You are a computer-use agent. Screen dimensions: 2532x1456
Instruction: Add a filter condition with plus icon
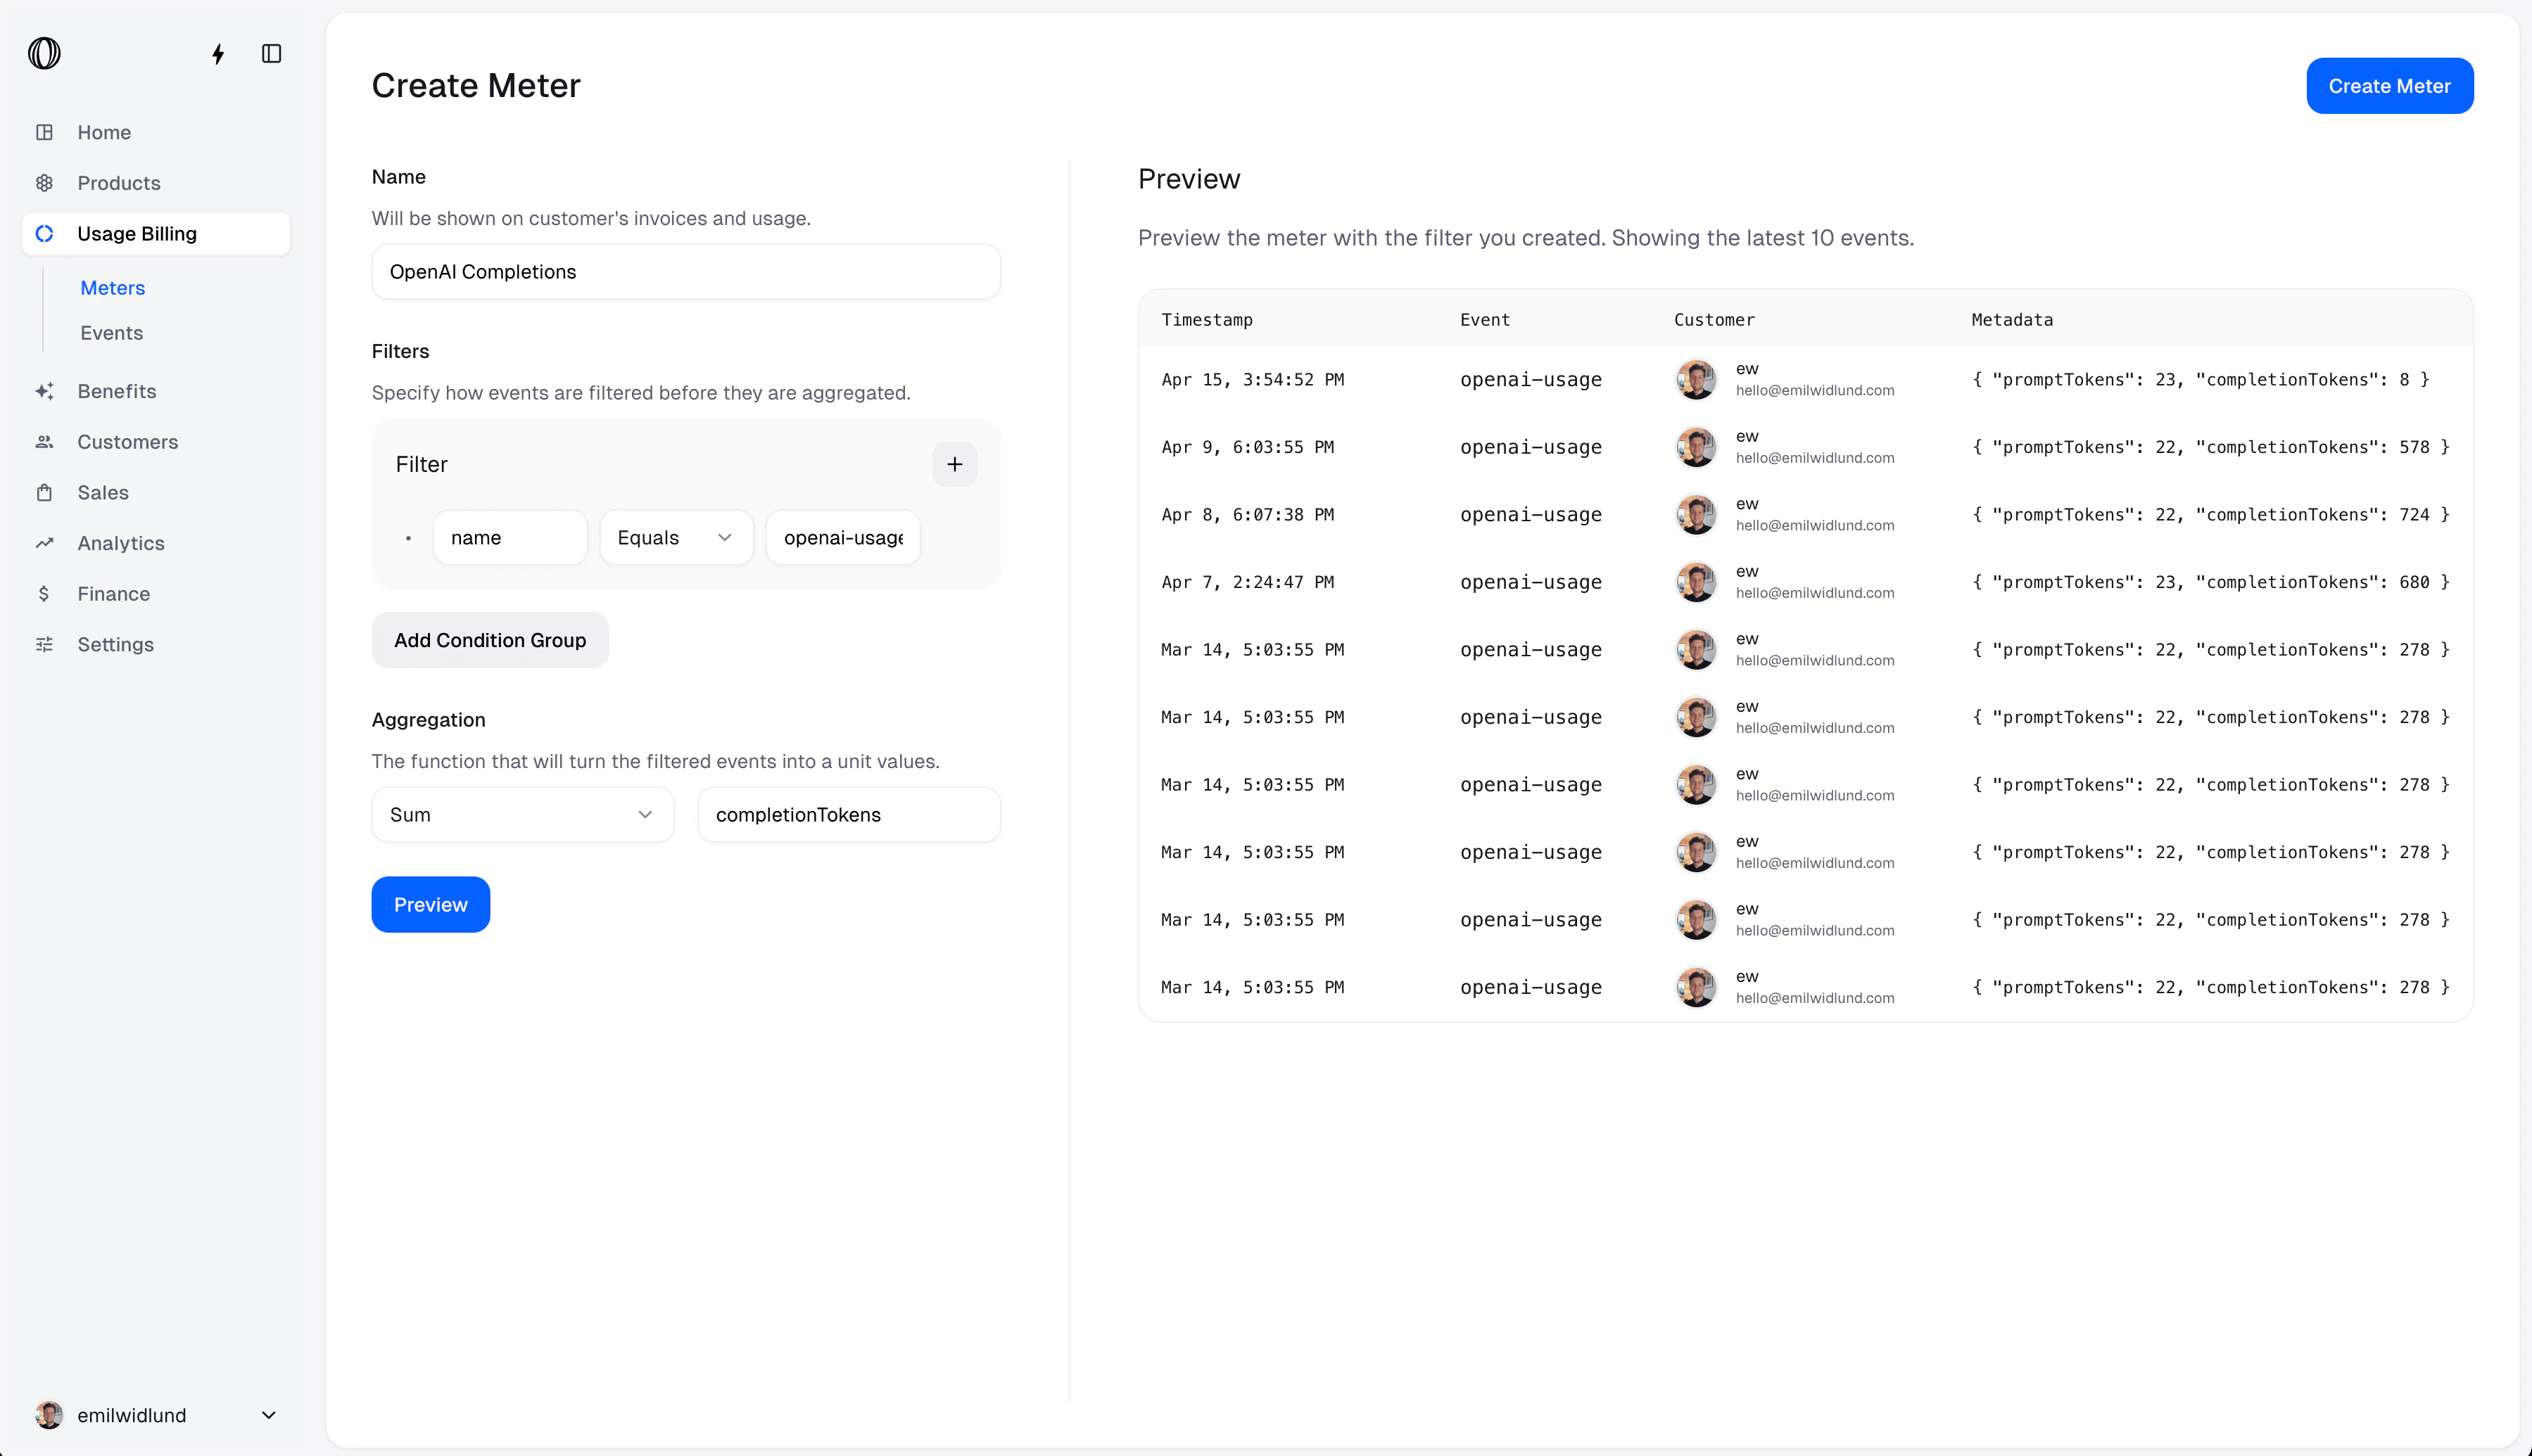[954, 464]
